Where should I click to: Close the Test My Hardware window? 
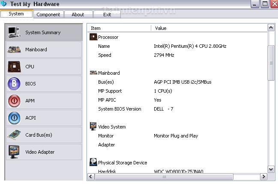pyautogui.click(x=274, y=4)
